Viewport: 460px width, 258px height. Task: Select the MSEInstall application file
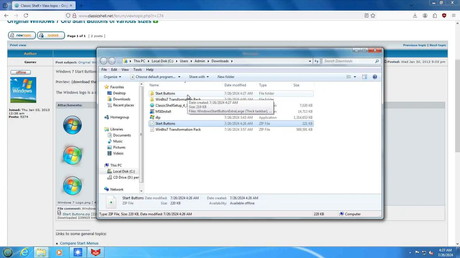(231, 112)
